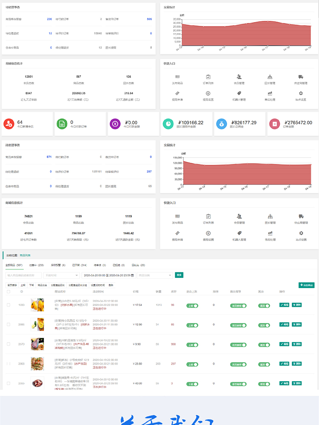This screenshot has height=425, width=319.
Task: Tick the select-all checkbox in product table header
Action: (9, 292)
